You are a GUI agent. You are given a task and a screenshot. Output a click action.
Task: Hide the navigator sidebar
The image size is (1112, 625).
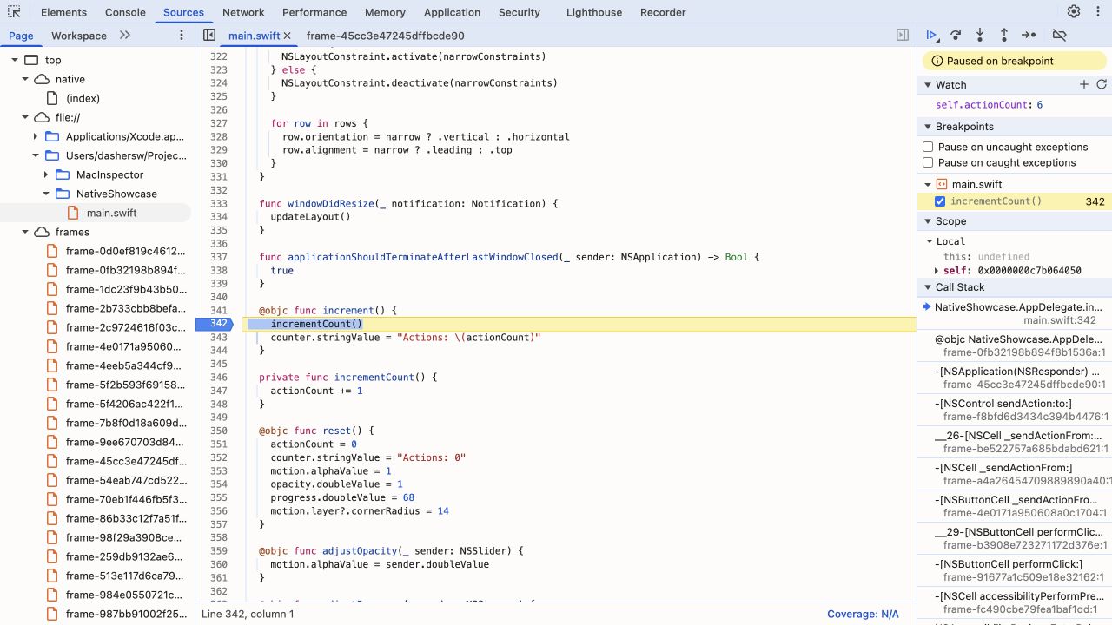[209, 36]
